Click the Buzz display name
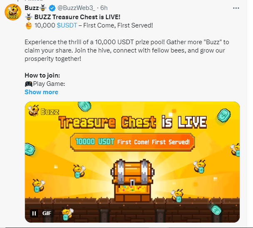This screenshot has width=253, height=228. coord(32,8)
